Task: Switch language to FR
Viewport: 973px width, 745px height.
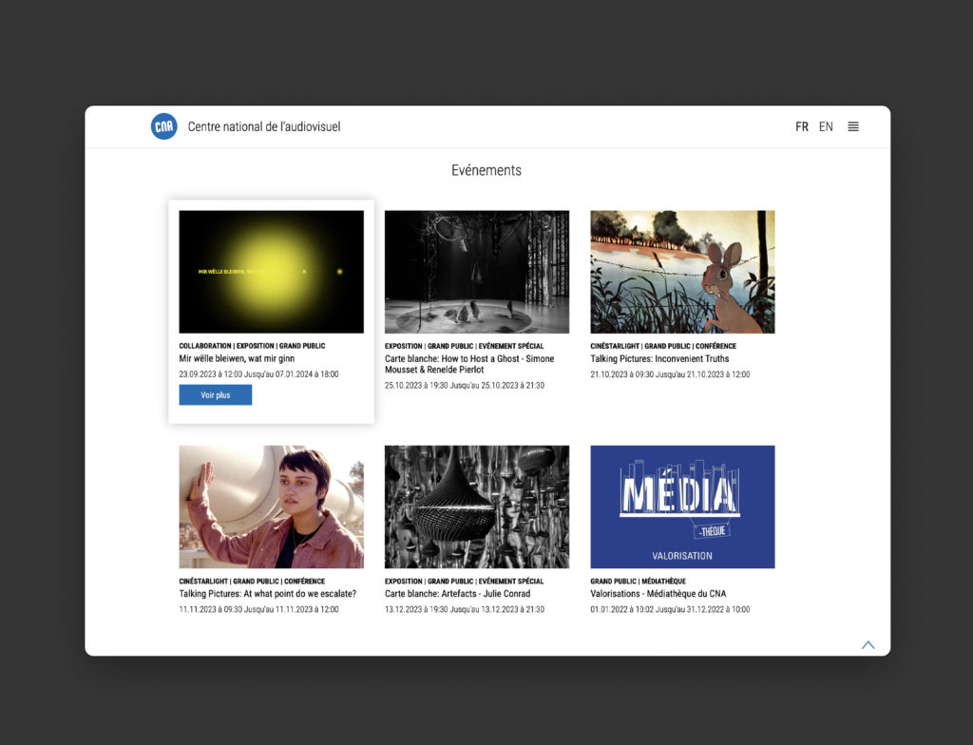Action: point(802,126)
